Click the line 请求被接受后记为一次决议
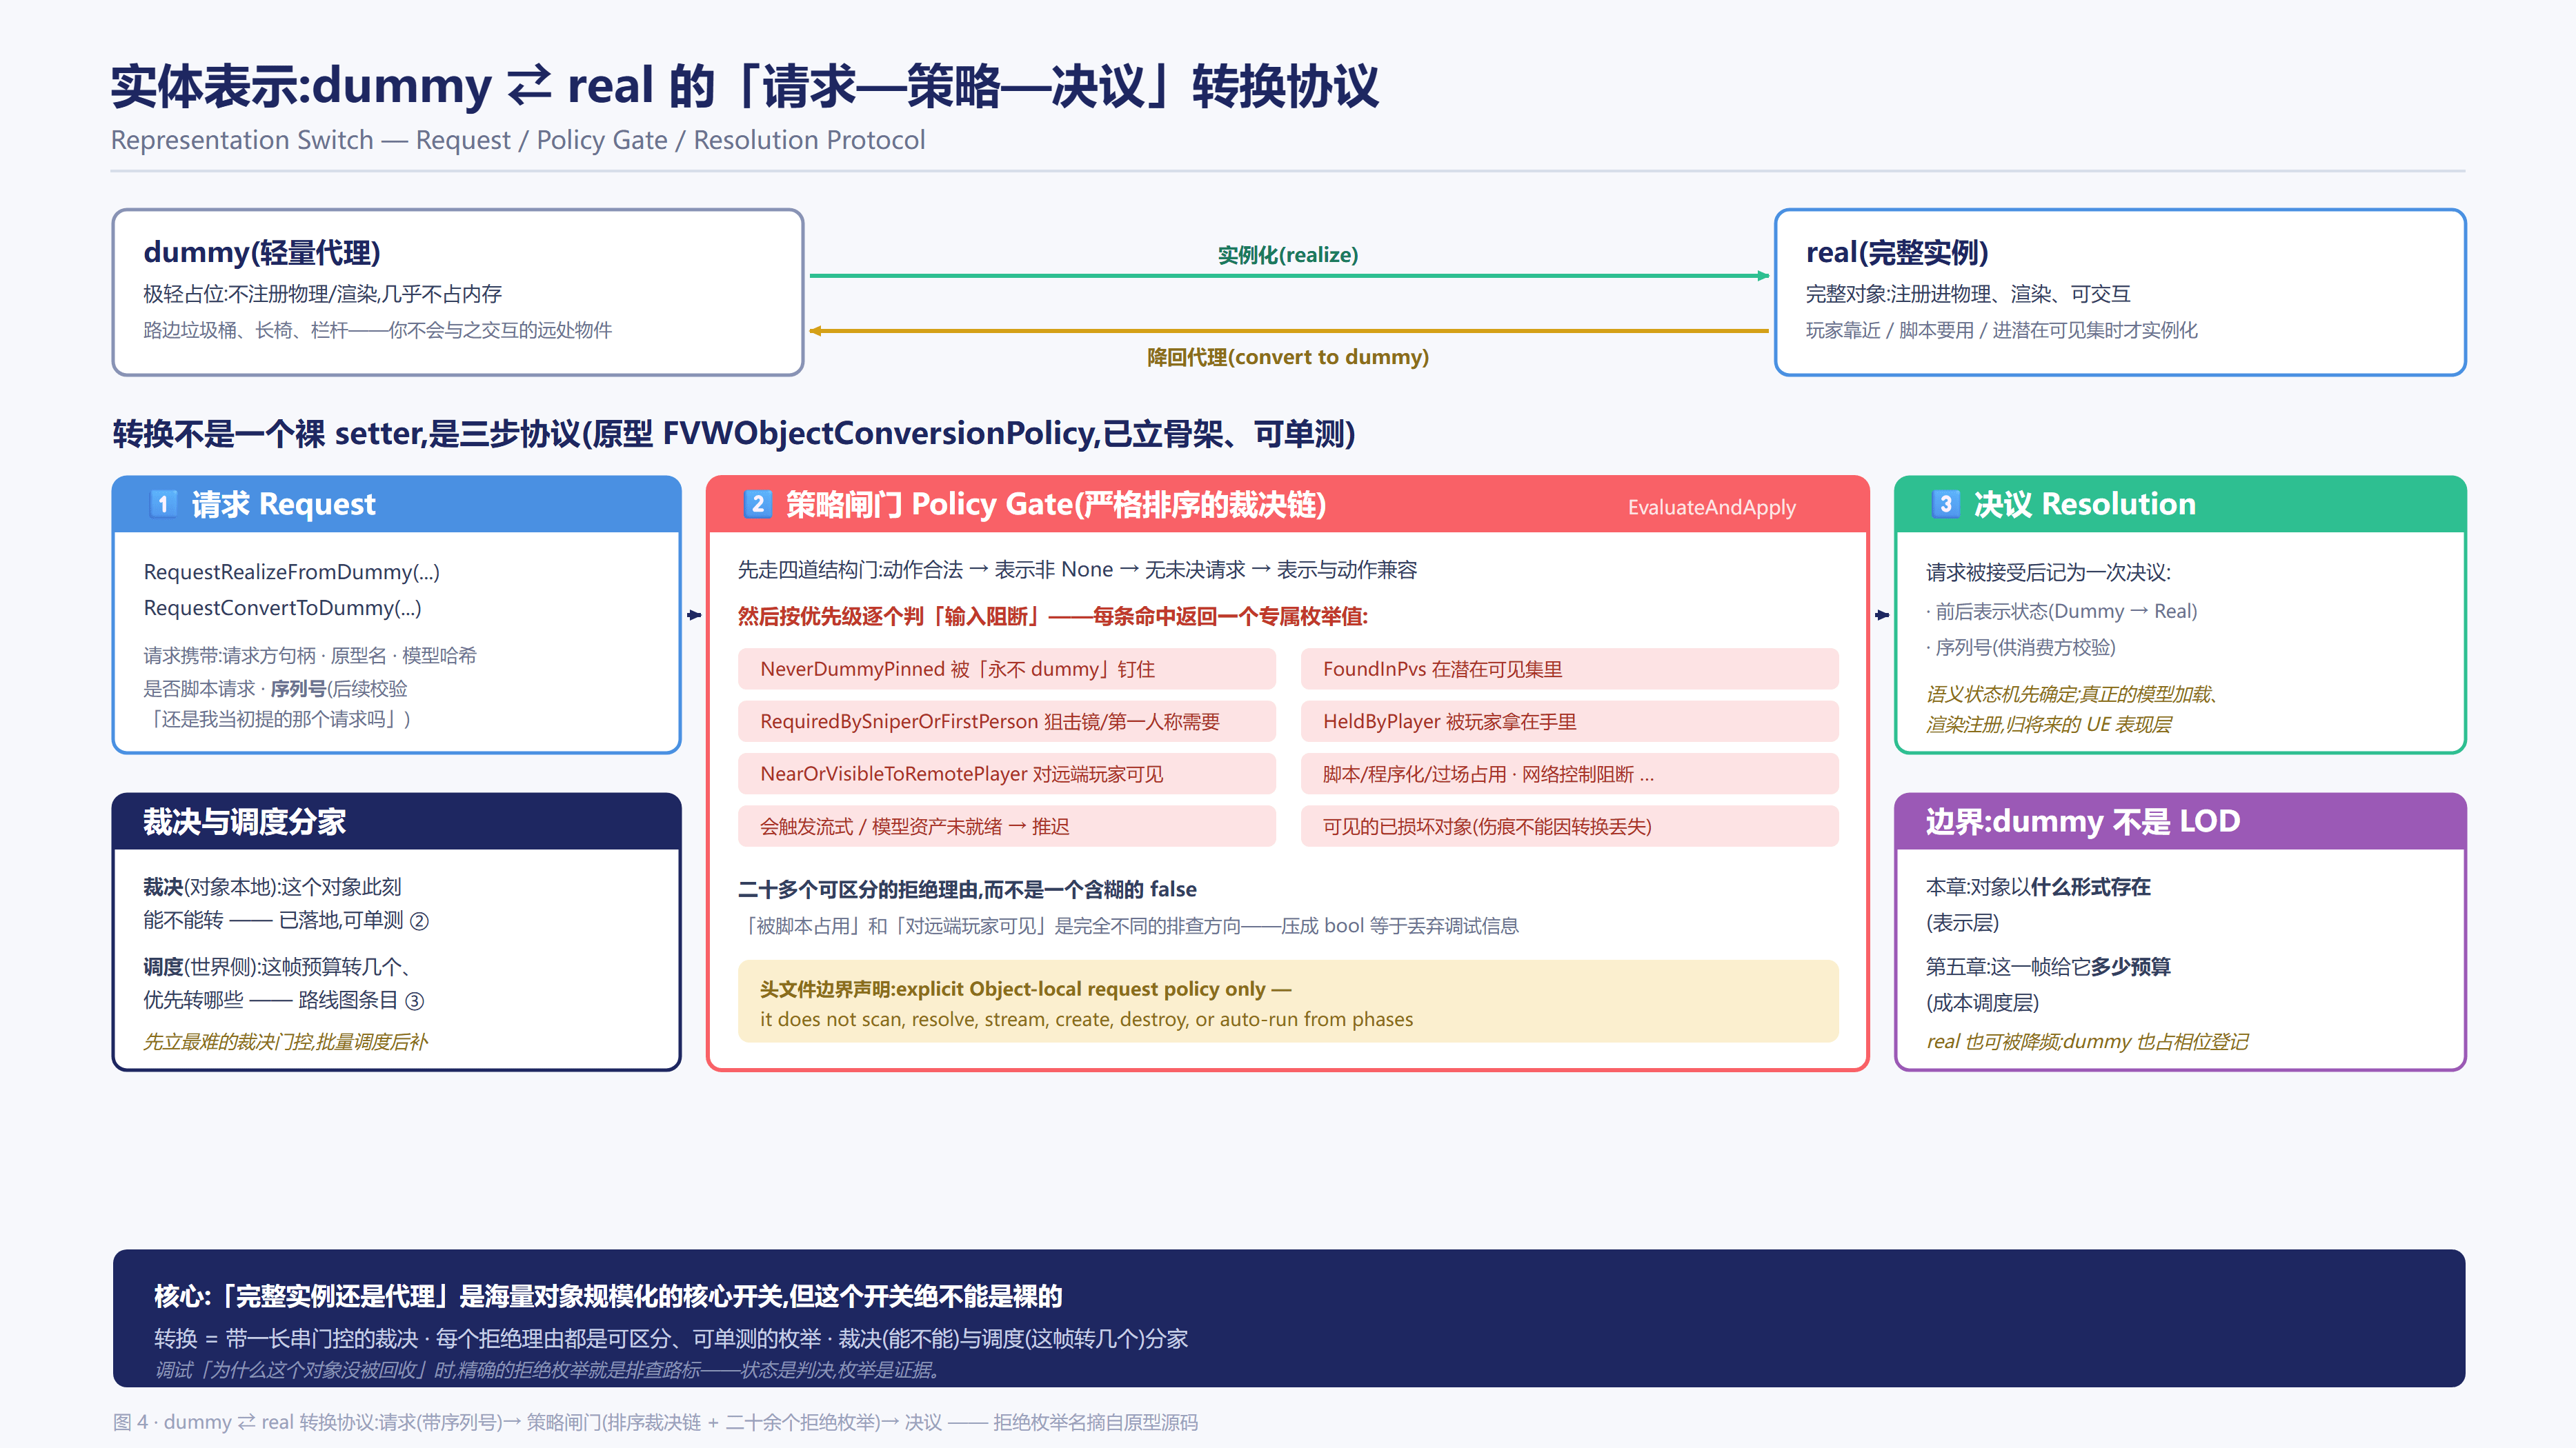Image resolution: width=2576 pixels, height=1448 pixels. [x=2048, y=572]
